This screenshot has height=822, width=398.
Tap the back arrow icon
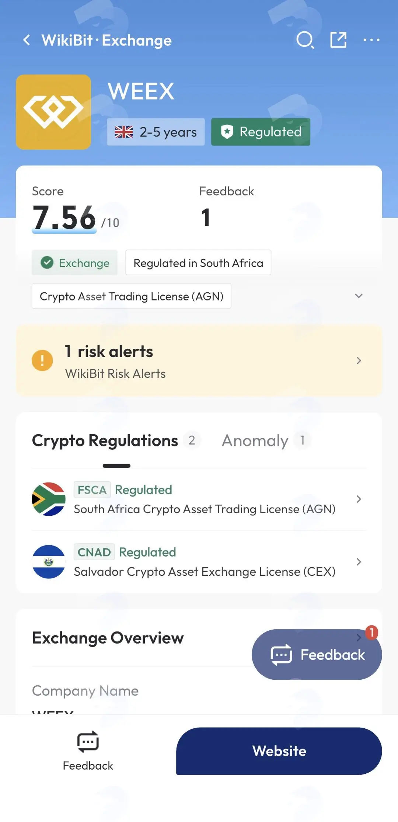pyautogui.click(x=27, y=40)
